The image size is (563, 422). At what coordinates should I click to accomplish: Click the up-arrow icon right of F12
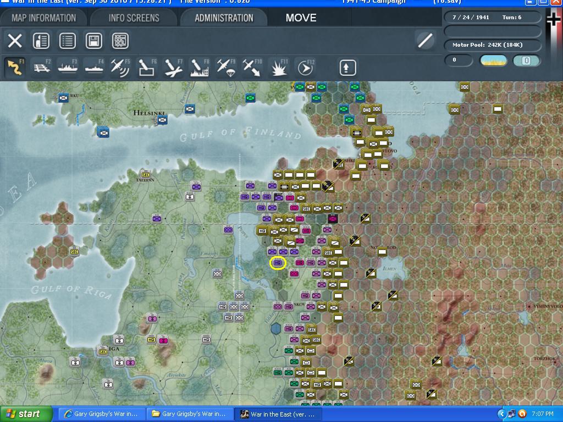pos(347,68)
